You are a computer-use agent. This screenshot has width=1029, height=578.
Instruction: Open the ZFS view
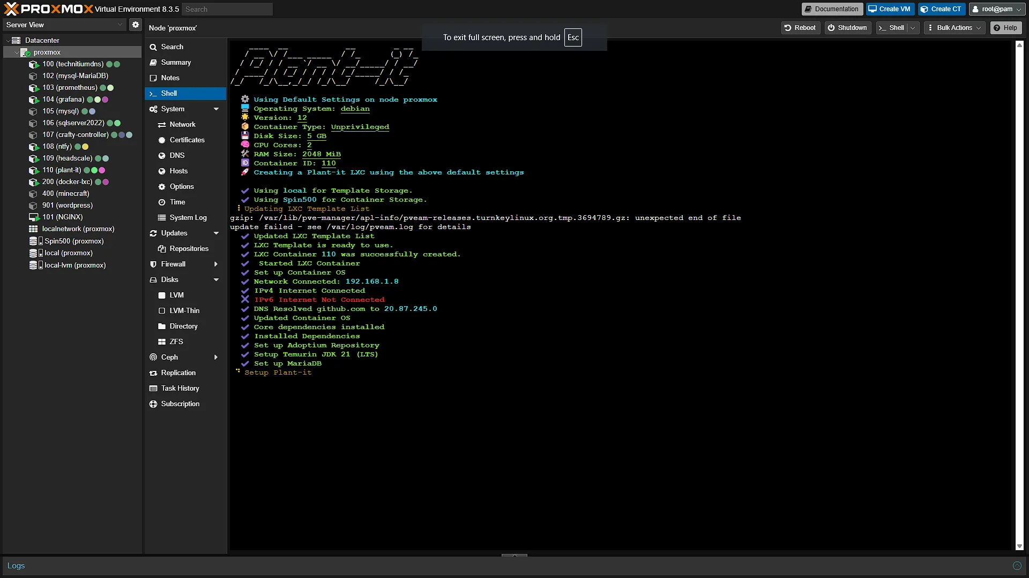185,342
